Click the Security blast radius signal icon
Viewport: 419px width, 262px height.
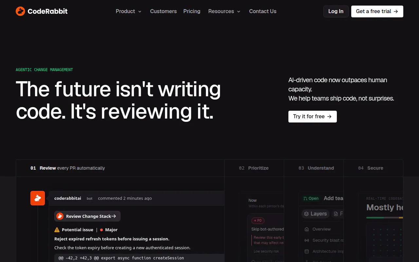coord(307,240)
